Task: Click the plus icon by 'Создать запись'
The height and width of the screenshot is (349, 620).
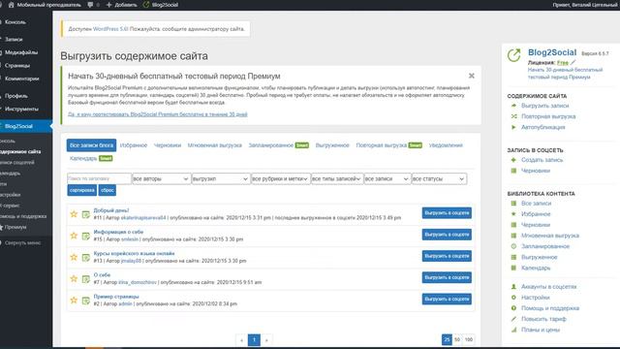Action: pyautogui.click(x=513, y=160)
